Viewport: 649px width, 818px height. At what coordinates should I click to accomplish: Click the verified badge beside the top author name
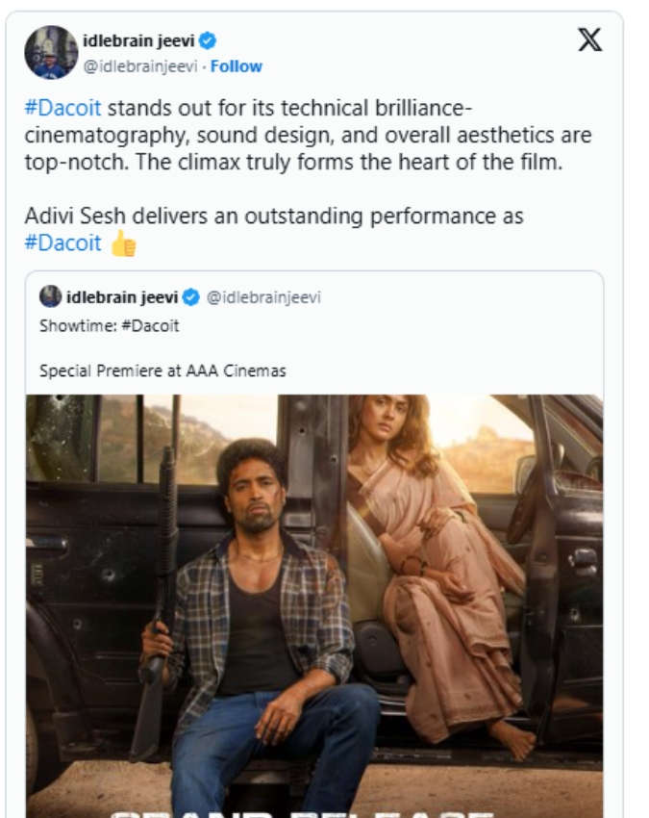(x=209, y=40)
